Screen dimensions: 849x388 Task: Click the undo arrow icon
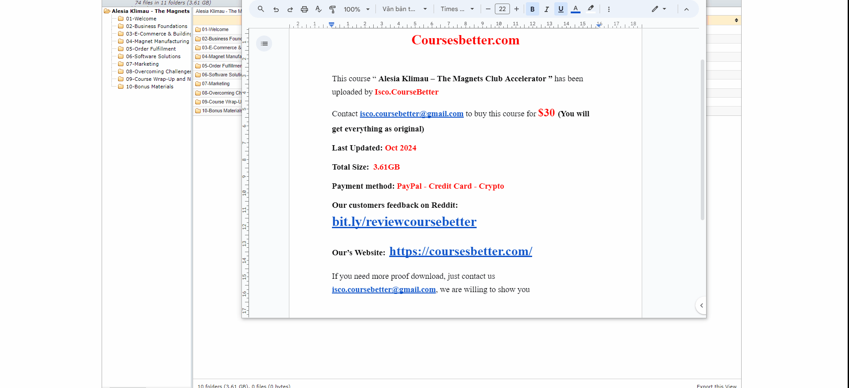tap(276, 9)
